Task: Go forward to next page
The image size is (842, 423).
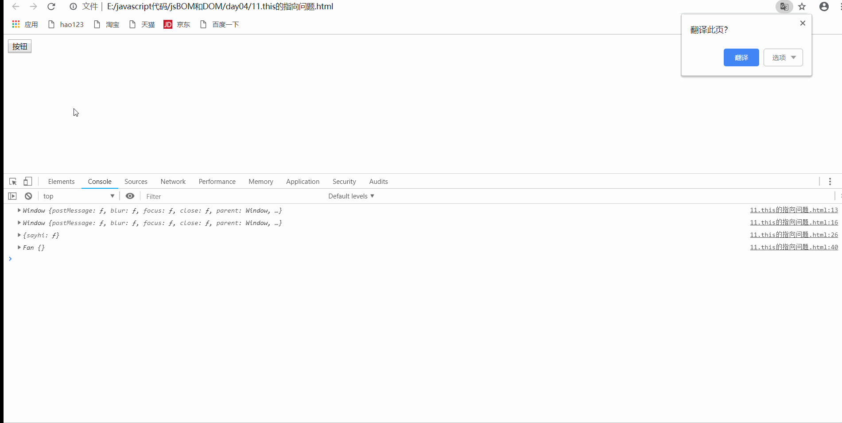Action: click(33, 7)
